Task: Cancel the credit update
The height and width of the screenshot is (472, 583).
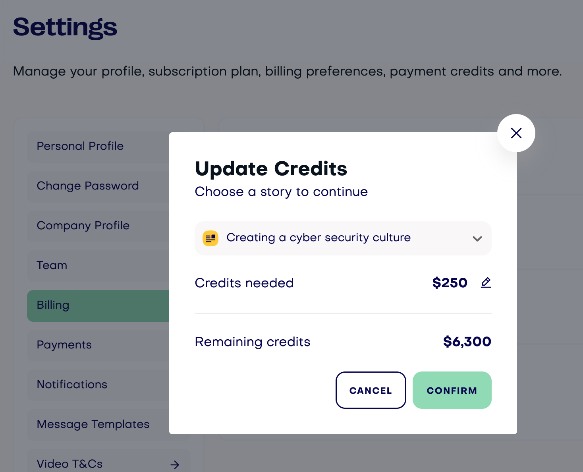Action: click(x=371, y=390)
